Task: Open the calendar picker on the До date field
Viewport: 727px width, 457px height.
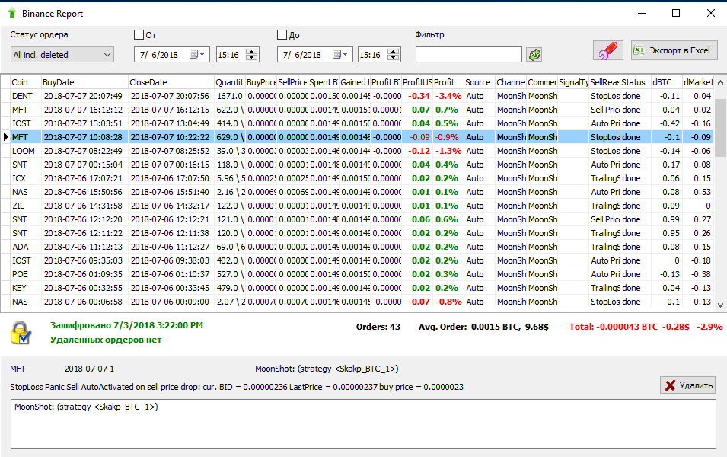Action: tap(341, 54)
